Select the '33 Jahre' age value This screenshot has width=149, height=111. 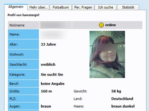tap(48, 44)
